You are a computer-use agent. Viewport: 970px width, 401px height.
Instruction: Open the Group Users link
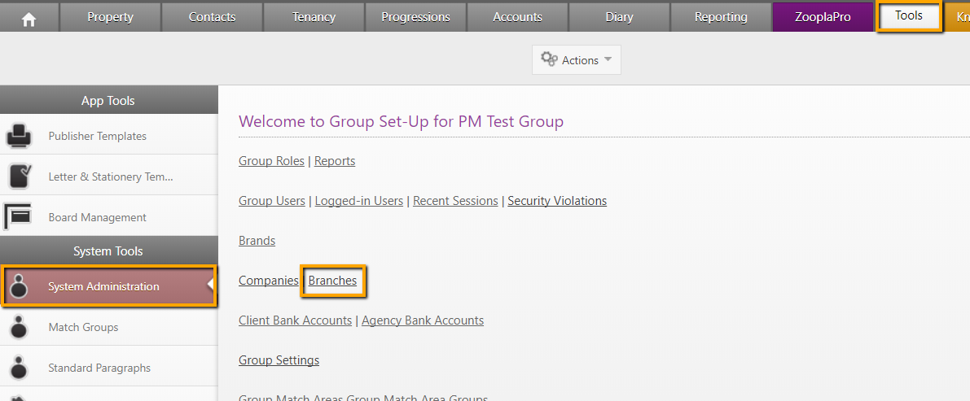point(272,201)
